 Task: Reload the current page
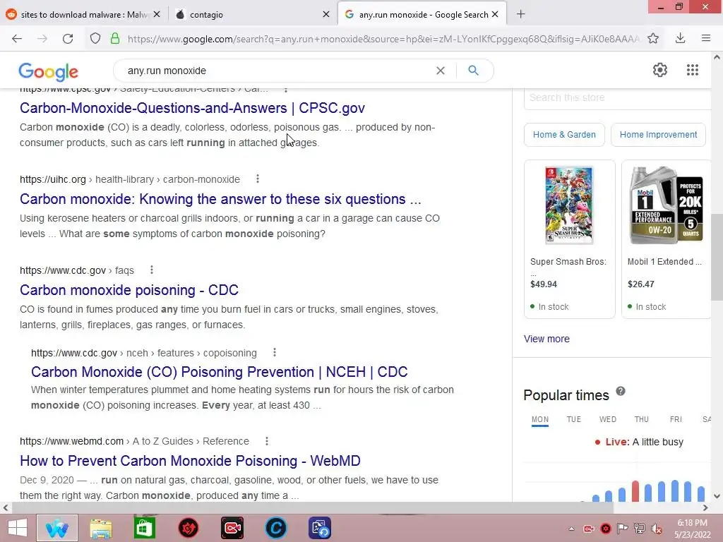coord(68,39)
